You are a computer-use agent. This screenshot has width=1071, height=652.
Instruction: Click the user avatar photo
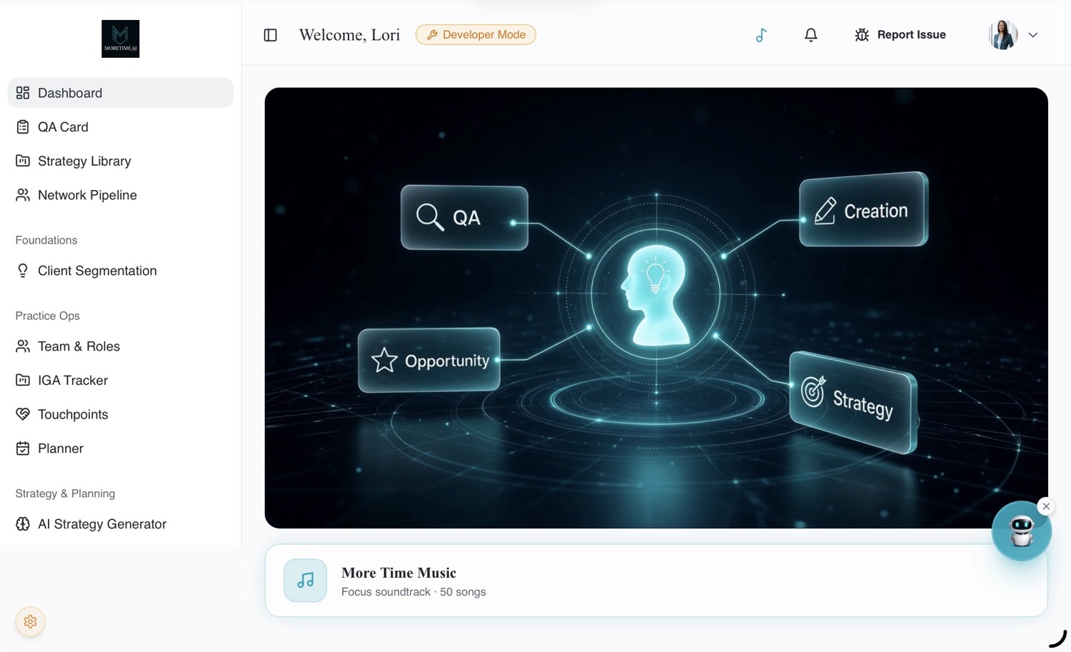click(x=1003, y=35)
